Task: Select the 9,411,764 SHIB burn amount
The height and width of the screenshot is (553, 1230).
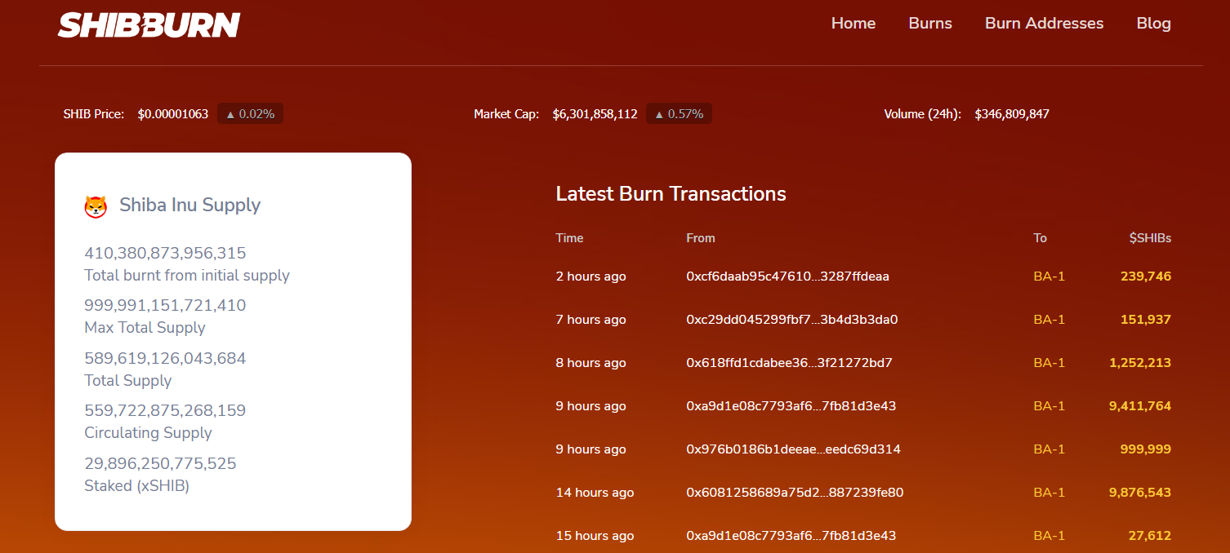Action: point(1140,406)
